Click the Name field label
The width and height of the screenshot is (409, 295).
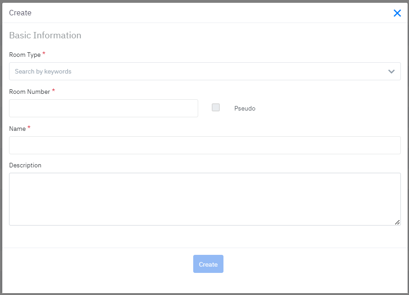tap(17, 129)
